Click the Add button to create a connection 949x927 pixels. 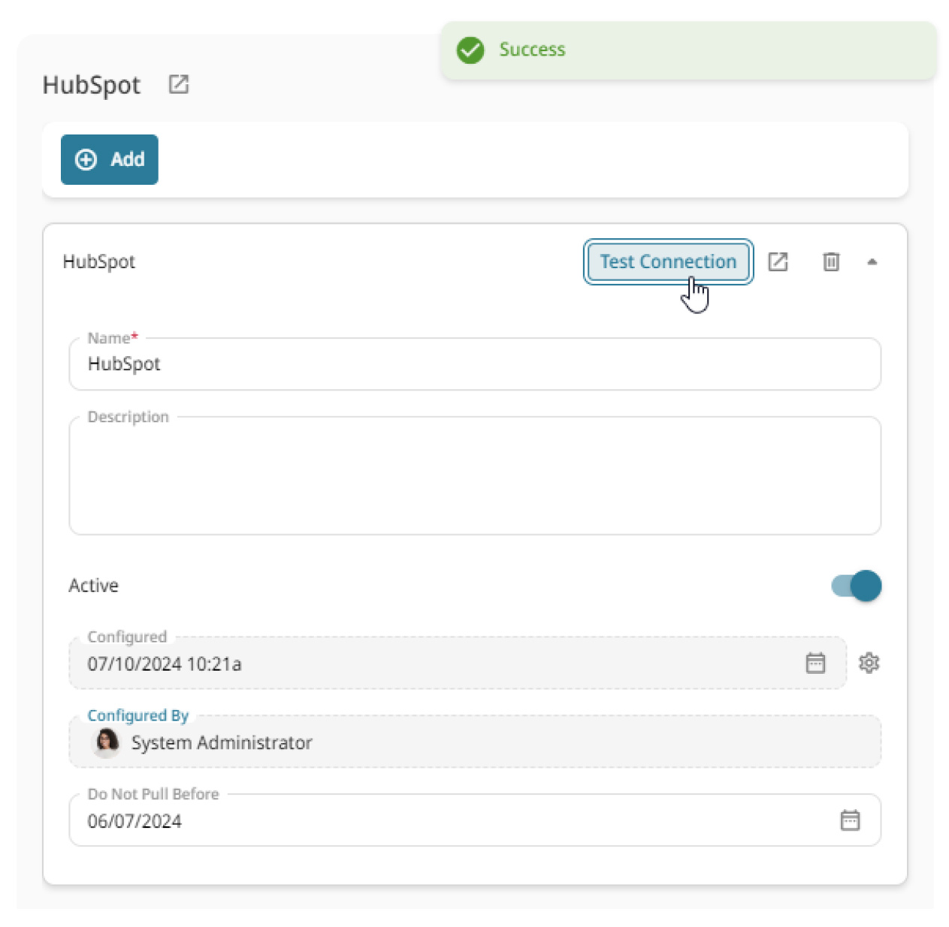point(109,159)
